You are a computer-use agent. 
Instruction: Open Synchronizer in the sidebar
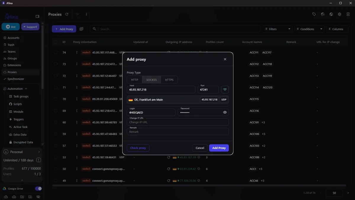[x=20, y=79]
